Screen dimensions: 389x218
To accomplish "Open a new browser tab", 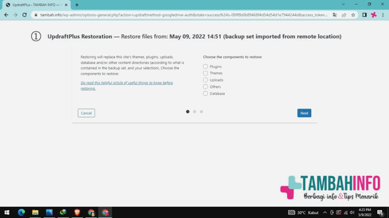I will [77, 5].
